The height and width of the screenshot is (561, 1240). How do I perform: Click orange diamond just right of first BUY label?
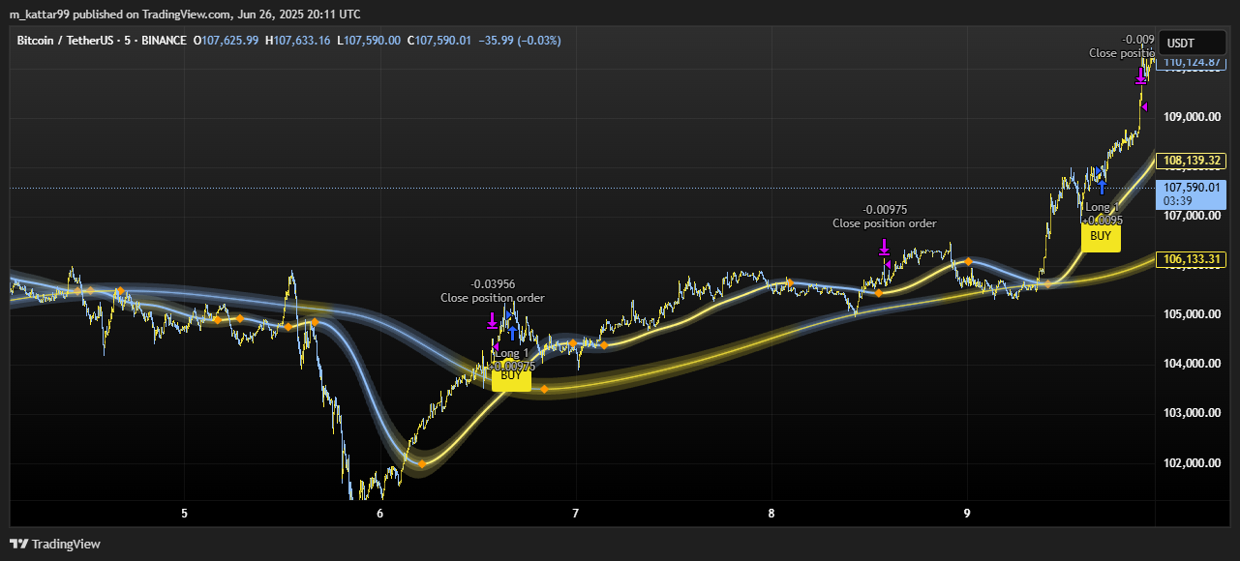pyautogui.click(x=544, y=389)
